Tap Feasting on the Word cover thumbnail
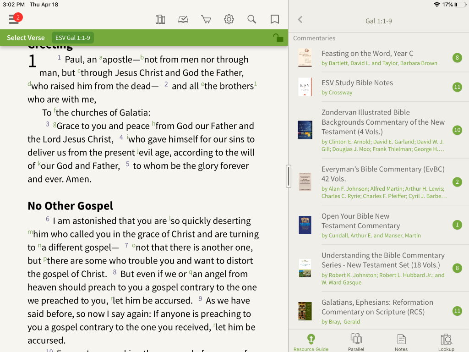This screenshot has width=469, height=352. (x=305, y=57)
